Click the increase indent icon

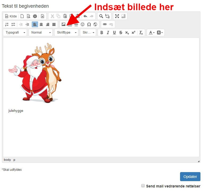27,24
